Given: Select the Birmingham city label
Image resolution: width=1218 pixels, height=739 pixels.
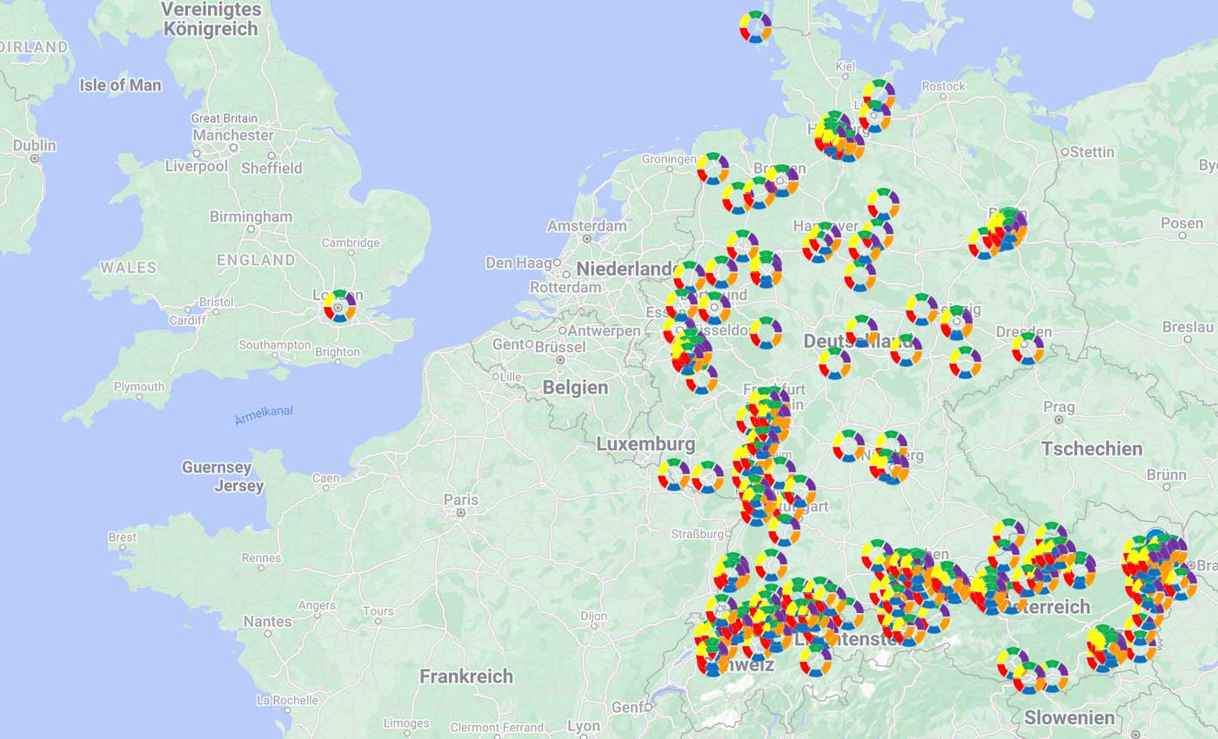Looking at the screenshot, I should coord(252,216).
